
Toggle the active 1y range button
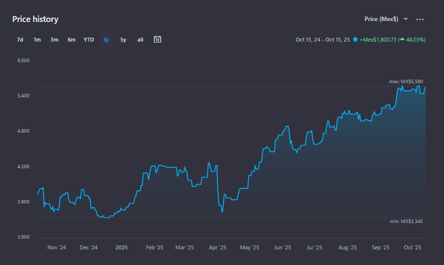point(106,40)
